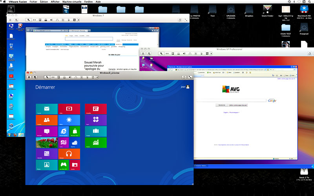Open the purple Messaging tile
This screenshot has width=314, height=196.
(x=47, y=131)
